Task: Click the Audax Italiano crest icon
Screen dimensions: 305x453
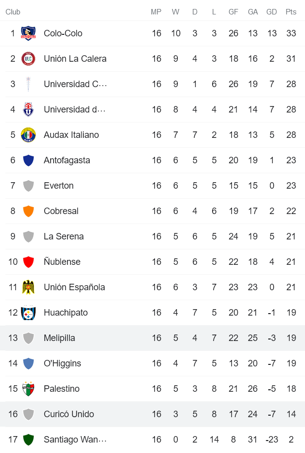Action: point(28,135)
